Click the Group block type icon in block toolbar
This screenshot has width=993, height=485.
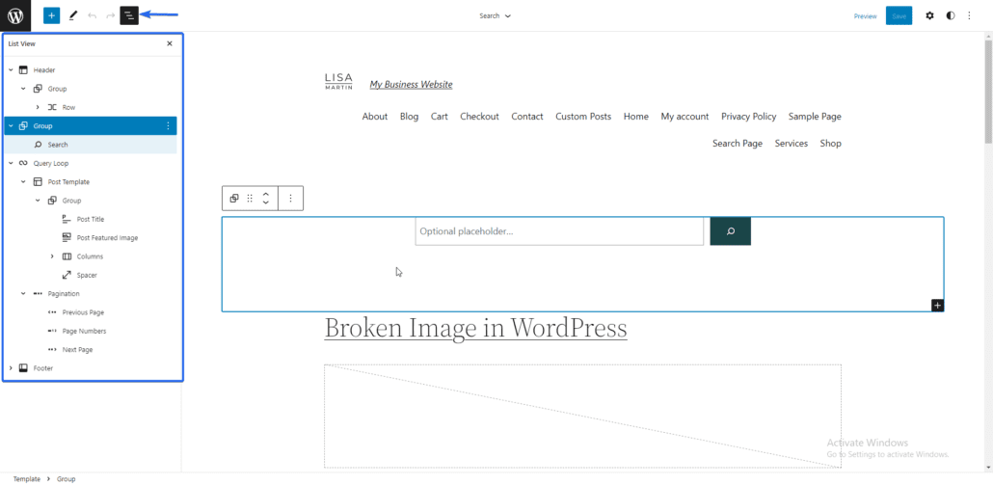coord(233,199)
